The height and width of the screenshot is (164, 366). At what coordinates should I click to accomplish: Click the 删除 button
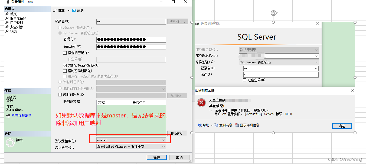[177, 133]
